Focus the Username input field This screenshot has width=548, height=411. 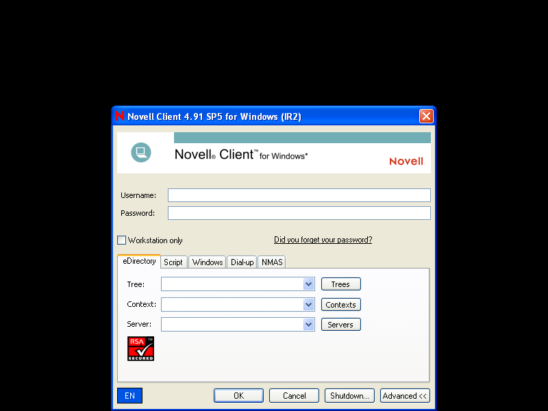299,195
